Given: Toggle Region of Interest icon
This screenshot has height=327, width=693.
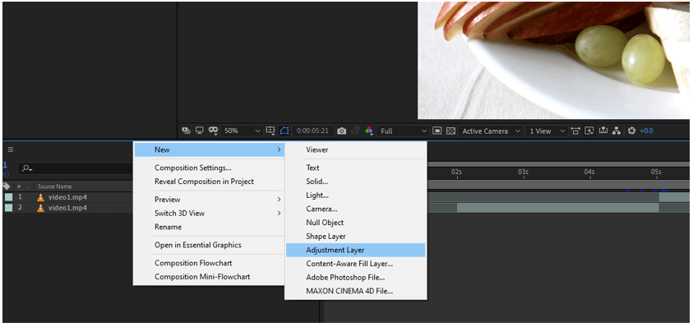Looking at the screenshot, I should pyautogui.click(x=437, y=131).
